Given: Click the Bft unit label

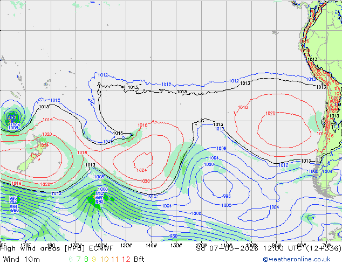Looking at the screenshot, I should click(139, 259).
